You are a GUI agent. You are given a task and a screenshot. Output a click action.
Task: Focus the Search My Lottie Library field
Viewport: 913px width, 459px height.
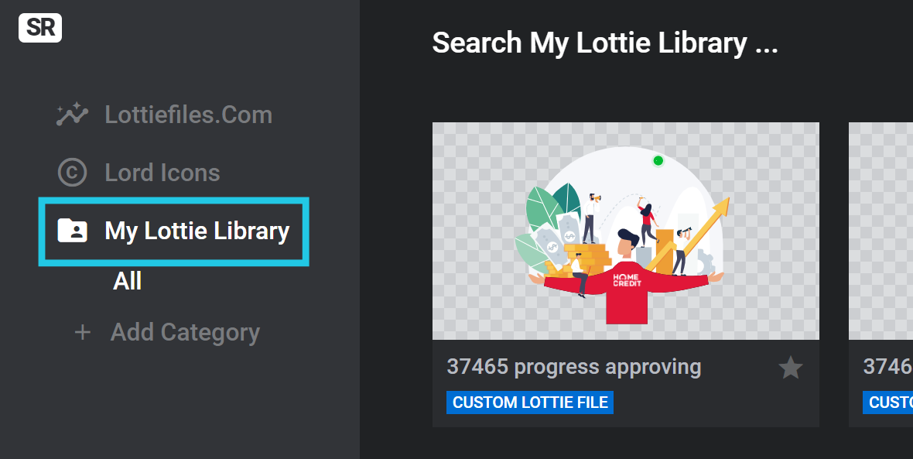[605, 43]
